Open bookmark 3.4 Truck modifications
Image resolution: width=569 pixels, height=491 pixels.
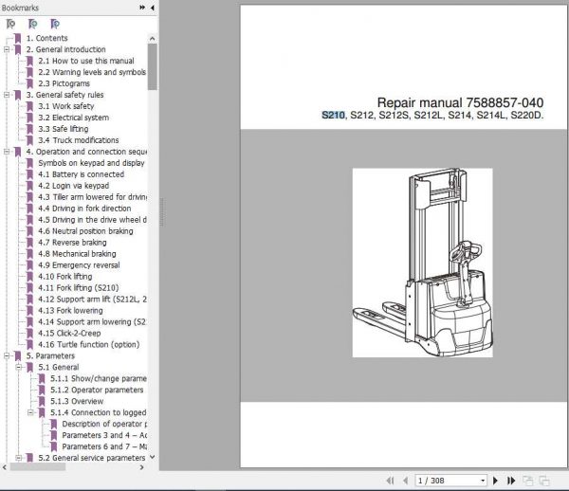[x=79, y=140]
